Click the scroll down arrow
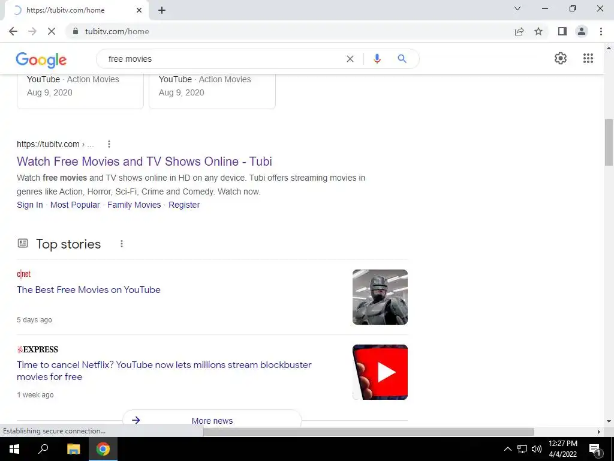The image size is (614, 461). pos(609,421)
